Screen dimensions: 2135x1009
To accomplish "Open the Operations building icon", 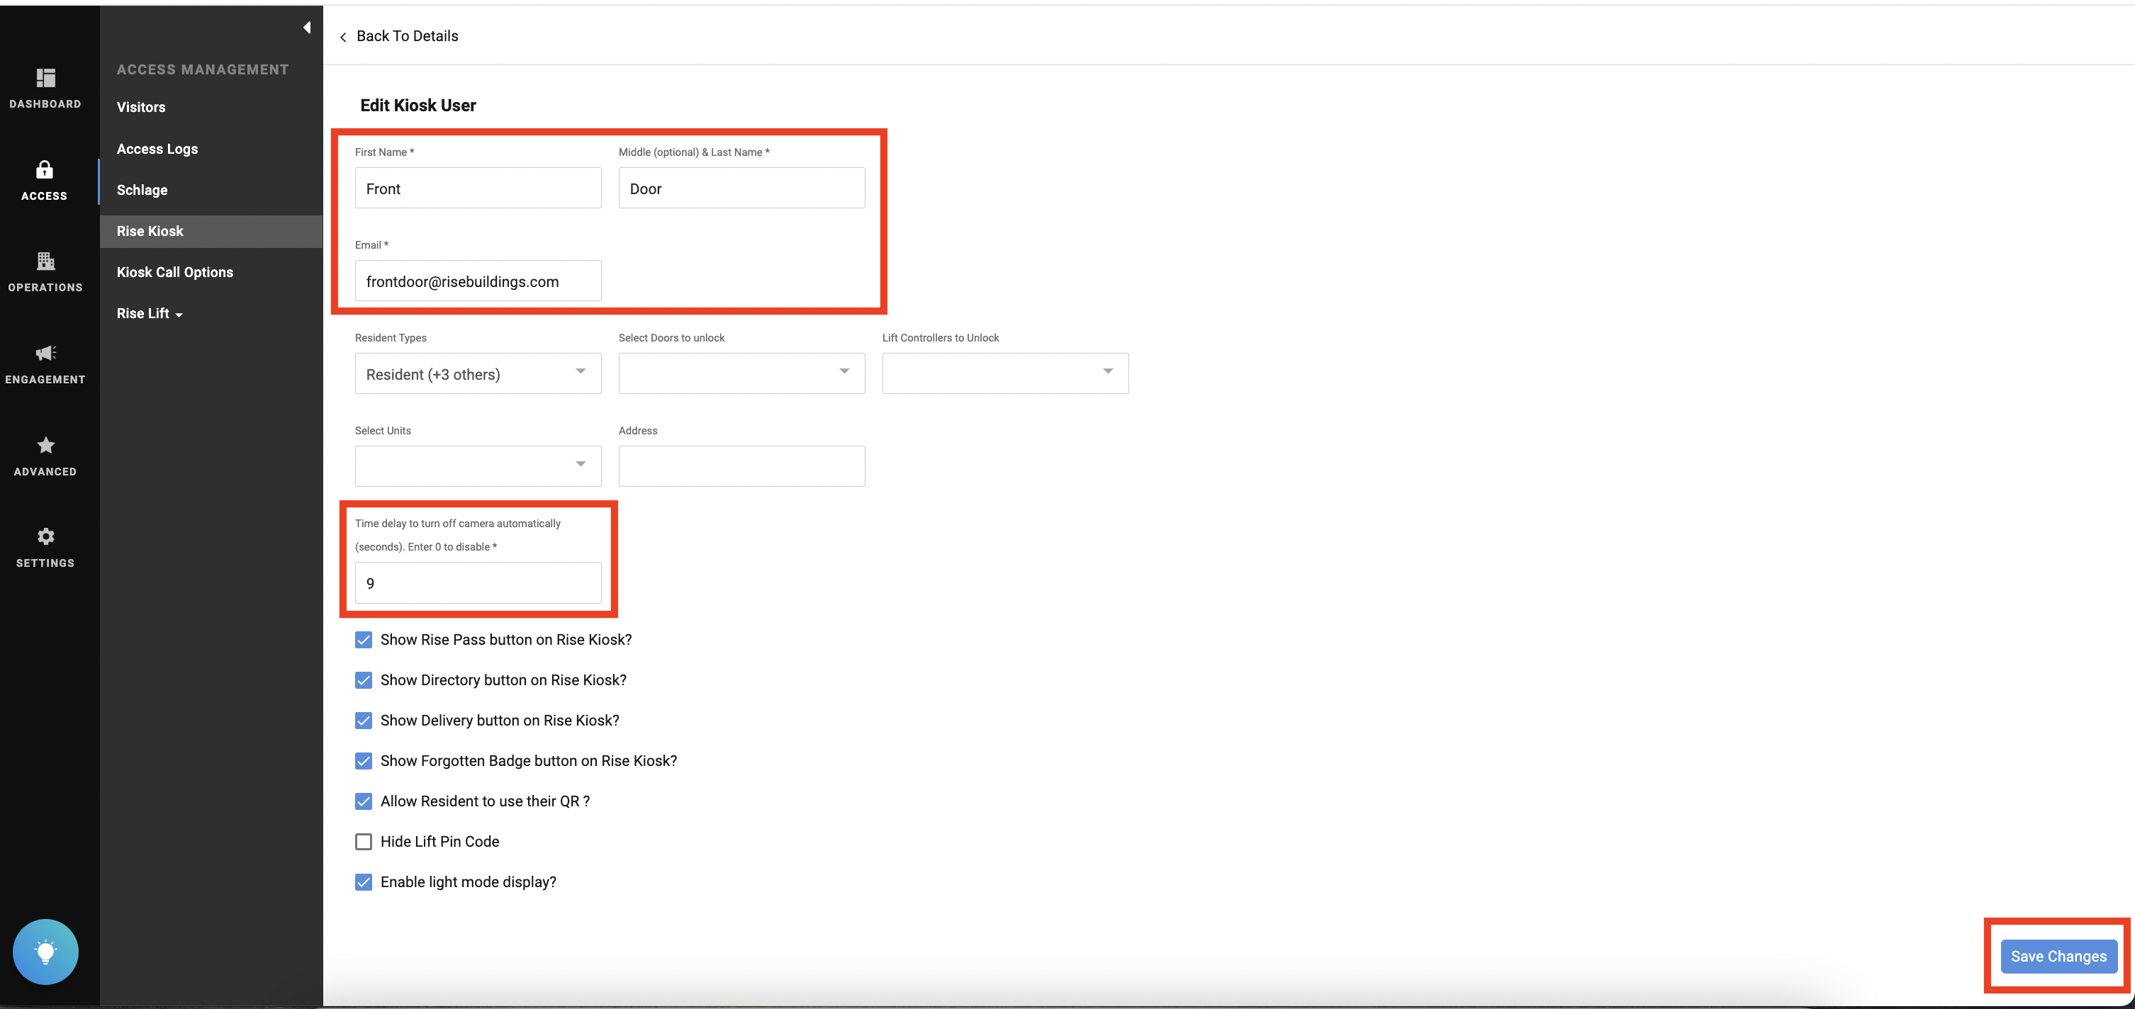I will click(45, 261).
